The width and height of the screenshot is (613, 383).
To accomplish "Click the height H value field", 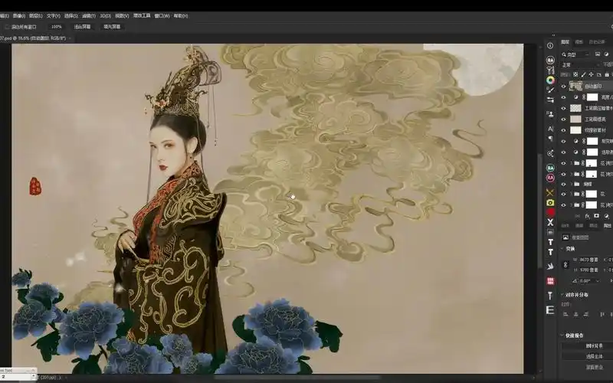I will click(x=588, y=270).
